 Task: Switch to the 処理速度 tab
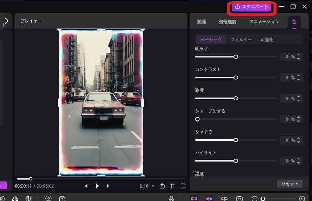227,22
